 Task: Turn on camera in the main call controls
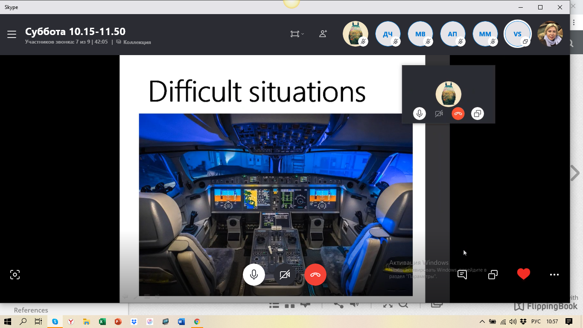pos(285,275)
